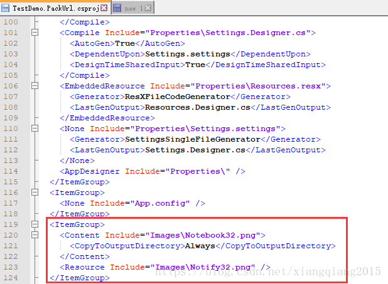Click line number 114 in the margin
The image size is (388, 284).
coord(11,171)
